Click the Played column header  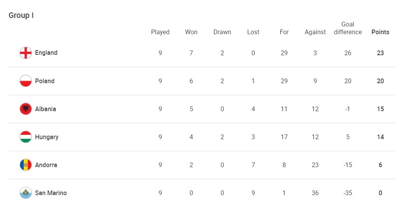click(x=160, y=32)
